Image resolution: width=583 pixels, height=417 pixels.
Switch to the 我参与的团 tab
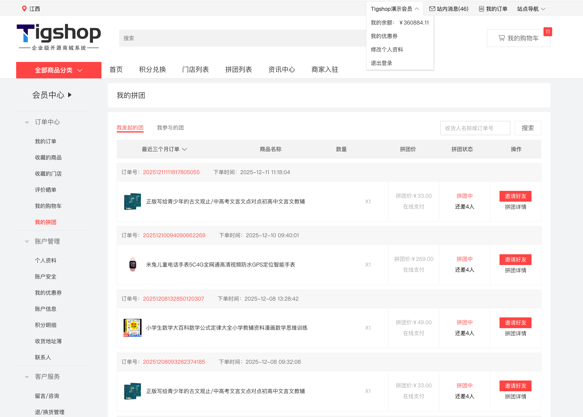170,128
